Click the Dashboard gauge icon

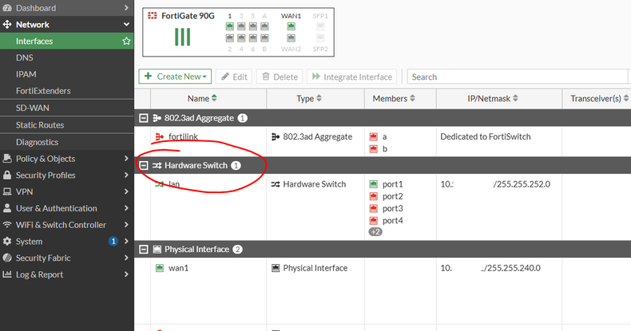pyautogui.click(x=7, y=8)
